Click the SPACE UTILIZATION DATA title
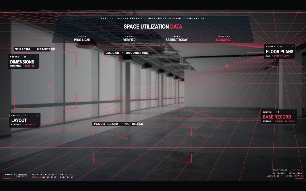The width and height of the screenshot is (306, 191). (x=153, y=27)
